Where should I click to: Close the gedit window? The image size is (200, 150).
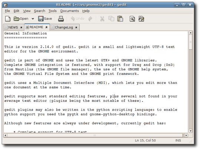[190, 5]
